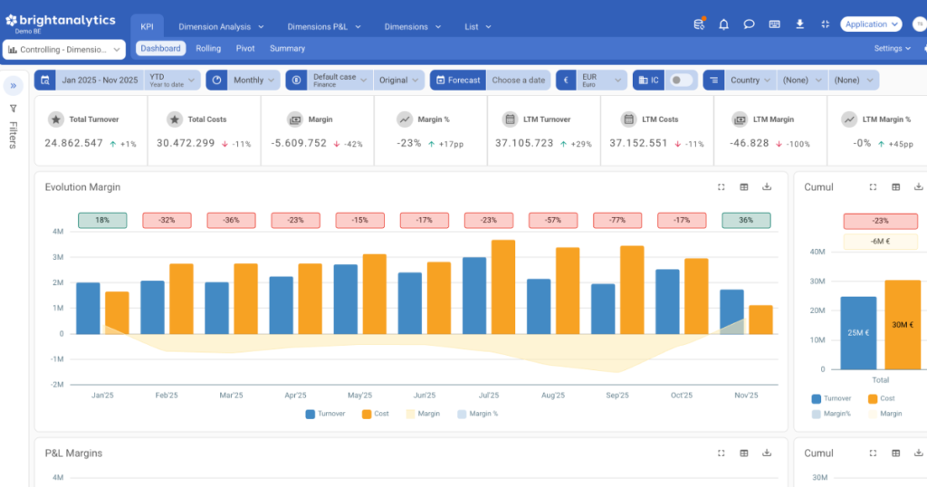Open the Dimensions P&L menu
Image resolution: width=927 pixels, height=487 pixels.
324,27
